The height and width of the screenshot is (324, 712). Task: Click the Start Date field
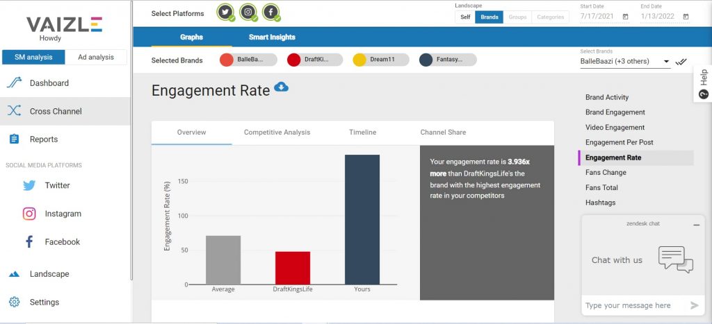pos(604,17)
